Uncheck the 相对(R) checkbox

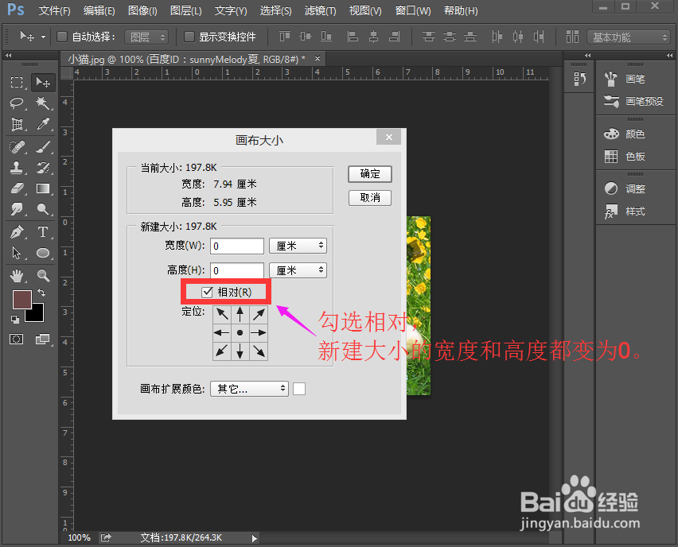(x=207, y=293)
